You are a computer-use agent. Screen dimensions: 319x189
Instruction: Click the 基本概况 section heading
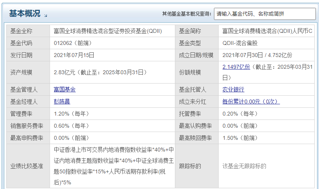(25, 13)
